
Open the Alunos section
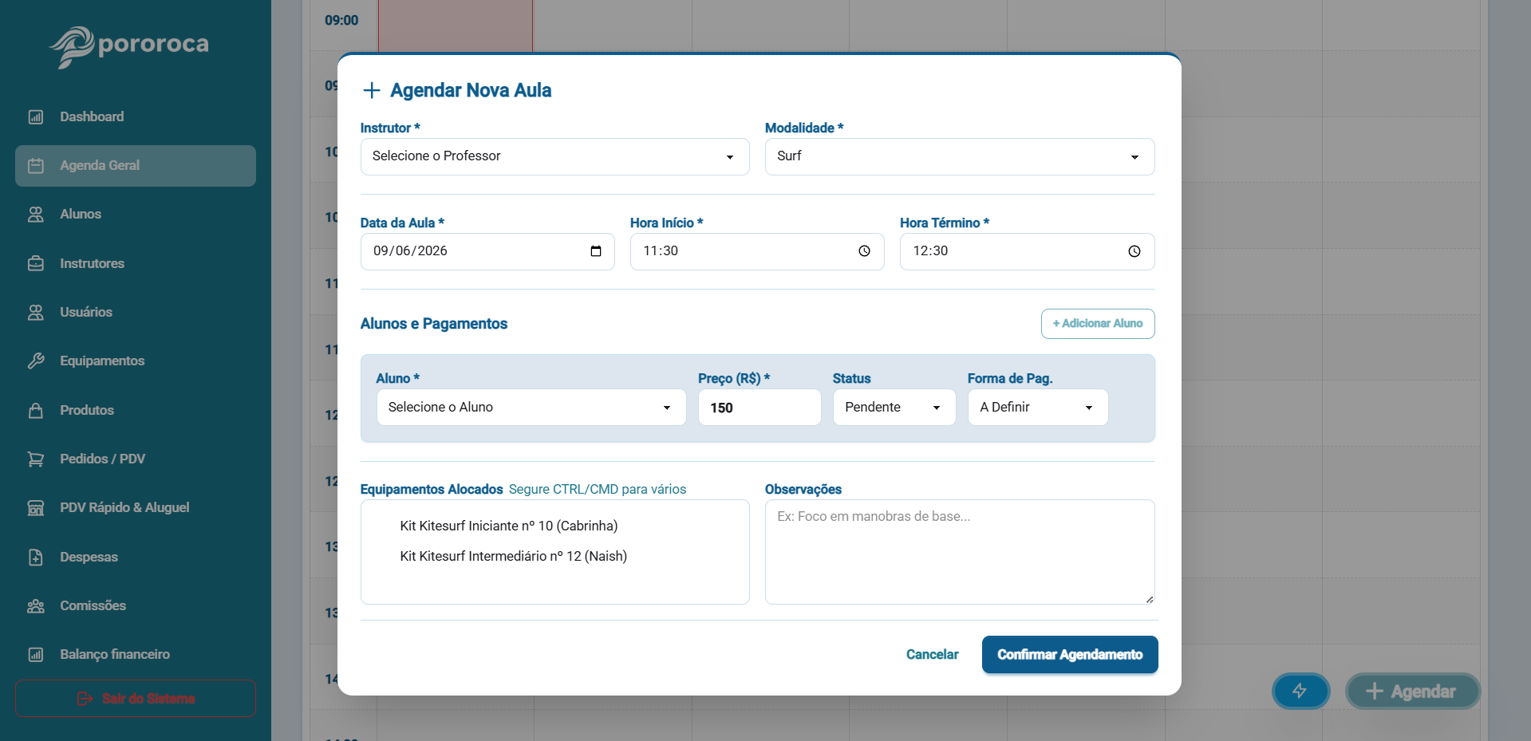coord(136,215)
